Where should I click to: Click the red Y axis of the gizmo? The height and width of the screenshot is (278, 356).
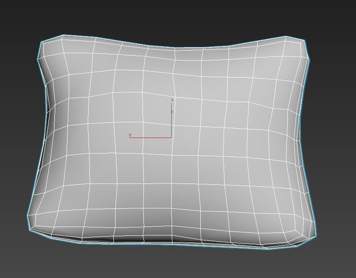[x=150, y=138]
